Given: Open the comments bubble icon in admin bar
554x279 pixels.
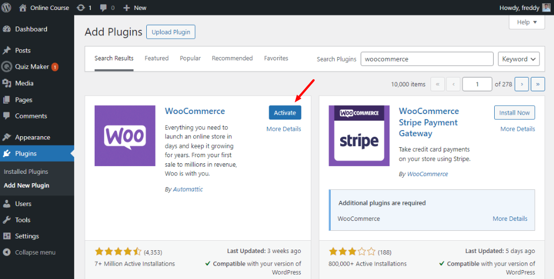Looking at the screenshot, I should tap(104, 8).
